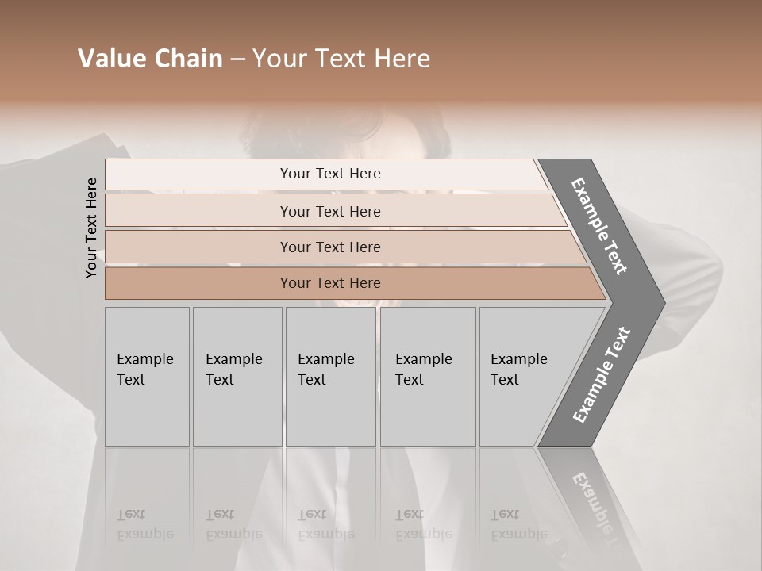Click 'Your Text Here' in the title
Screen dimensions: 762x571
point(341,59)
